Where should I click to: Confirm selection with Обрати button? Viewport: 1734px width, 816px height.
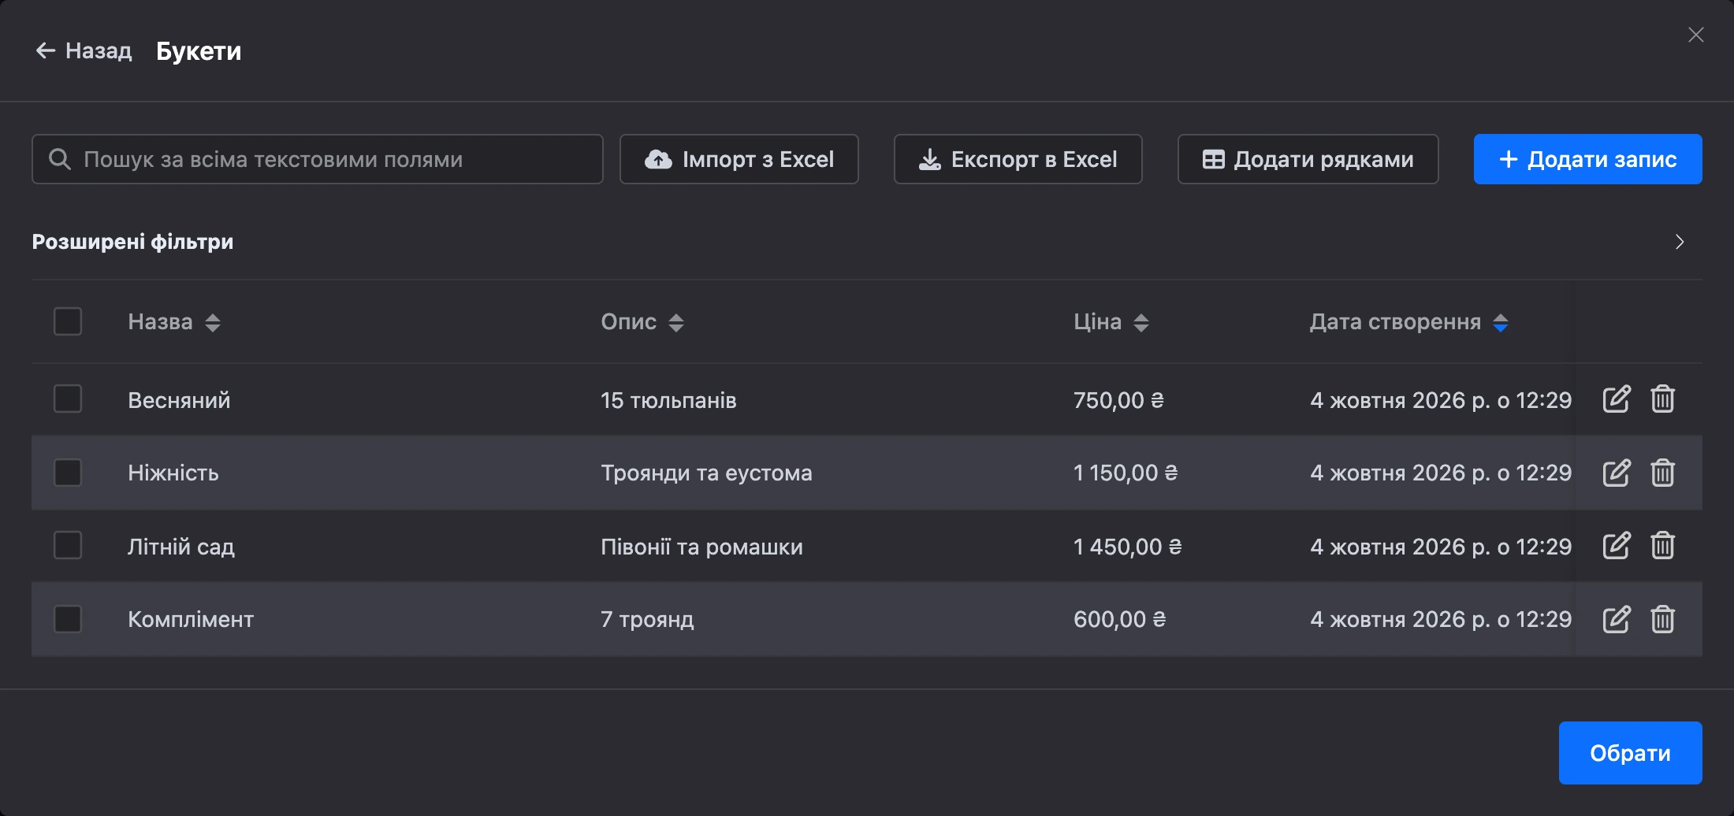1631,753
